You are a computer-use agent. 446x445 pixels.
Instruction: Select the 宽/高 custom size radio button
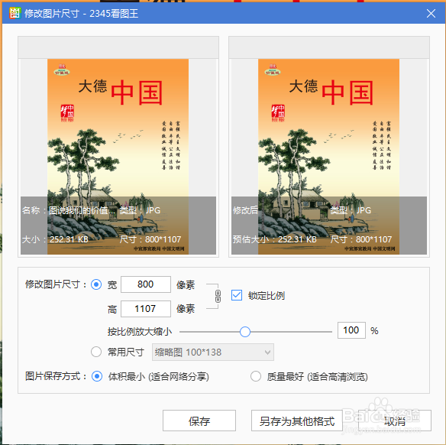[96, 284]
